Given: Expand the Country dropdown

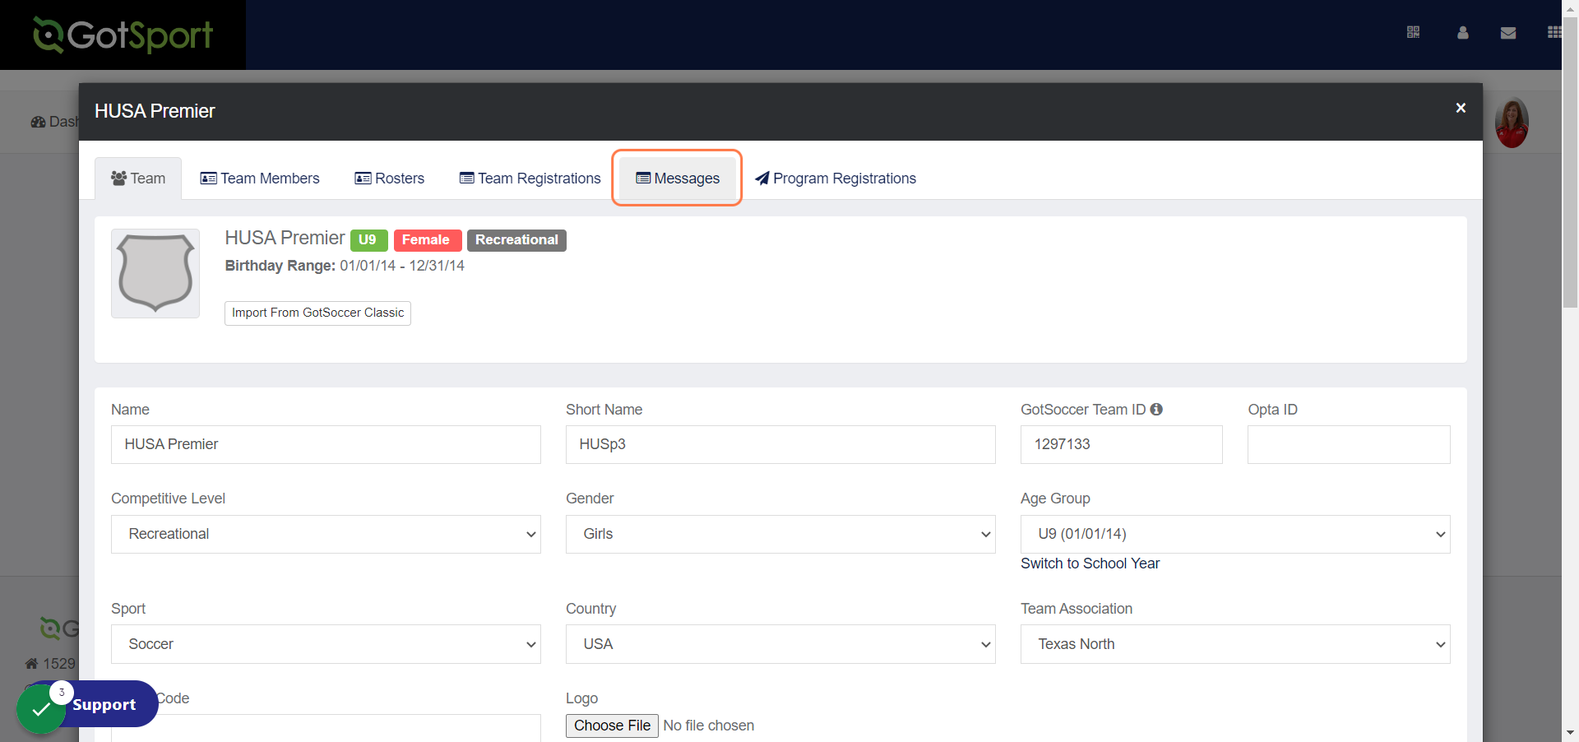Looking at the screenshot, I should point(780,644).
